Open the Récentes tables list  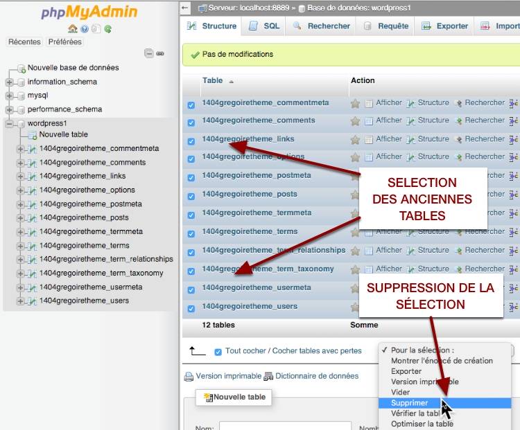24,42
